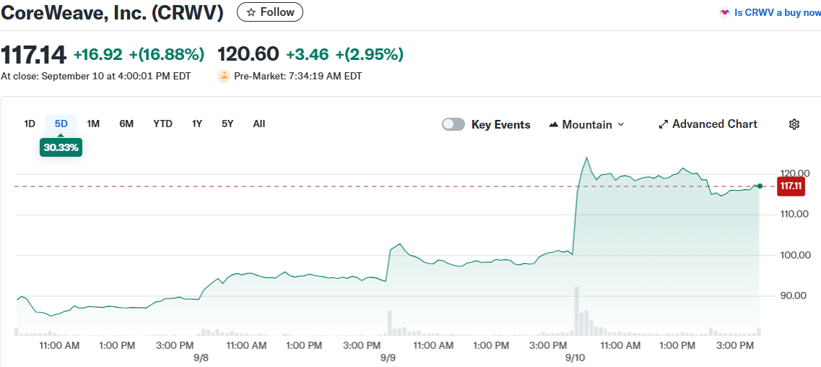Click the 117.11 red price label
This screenshot has width=821, height=367.
(790, 186)
